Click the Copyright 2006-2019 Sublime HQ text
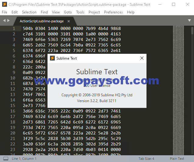Screen dimensions: 194x162 [x=97, y=95]
